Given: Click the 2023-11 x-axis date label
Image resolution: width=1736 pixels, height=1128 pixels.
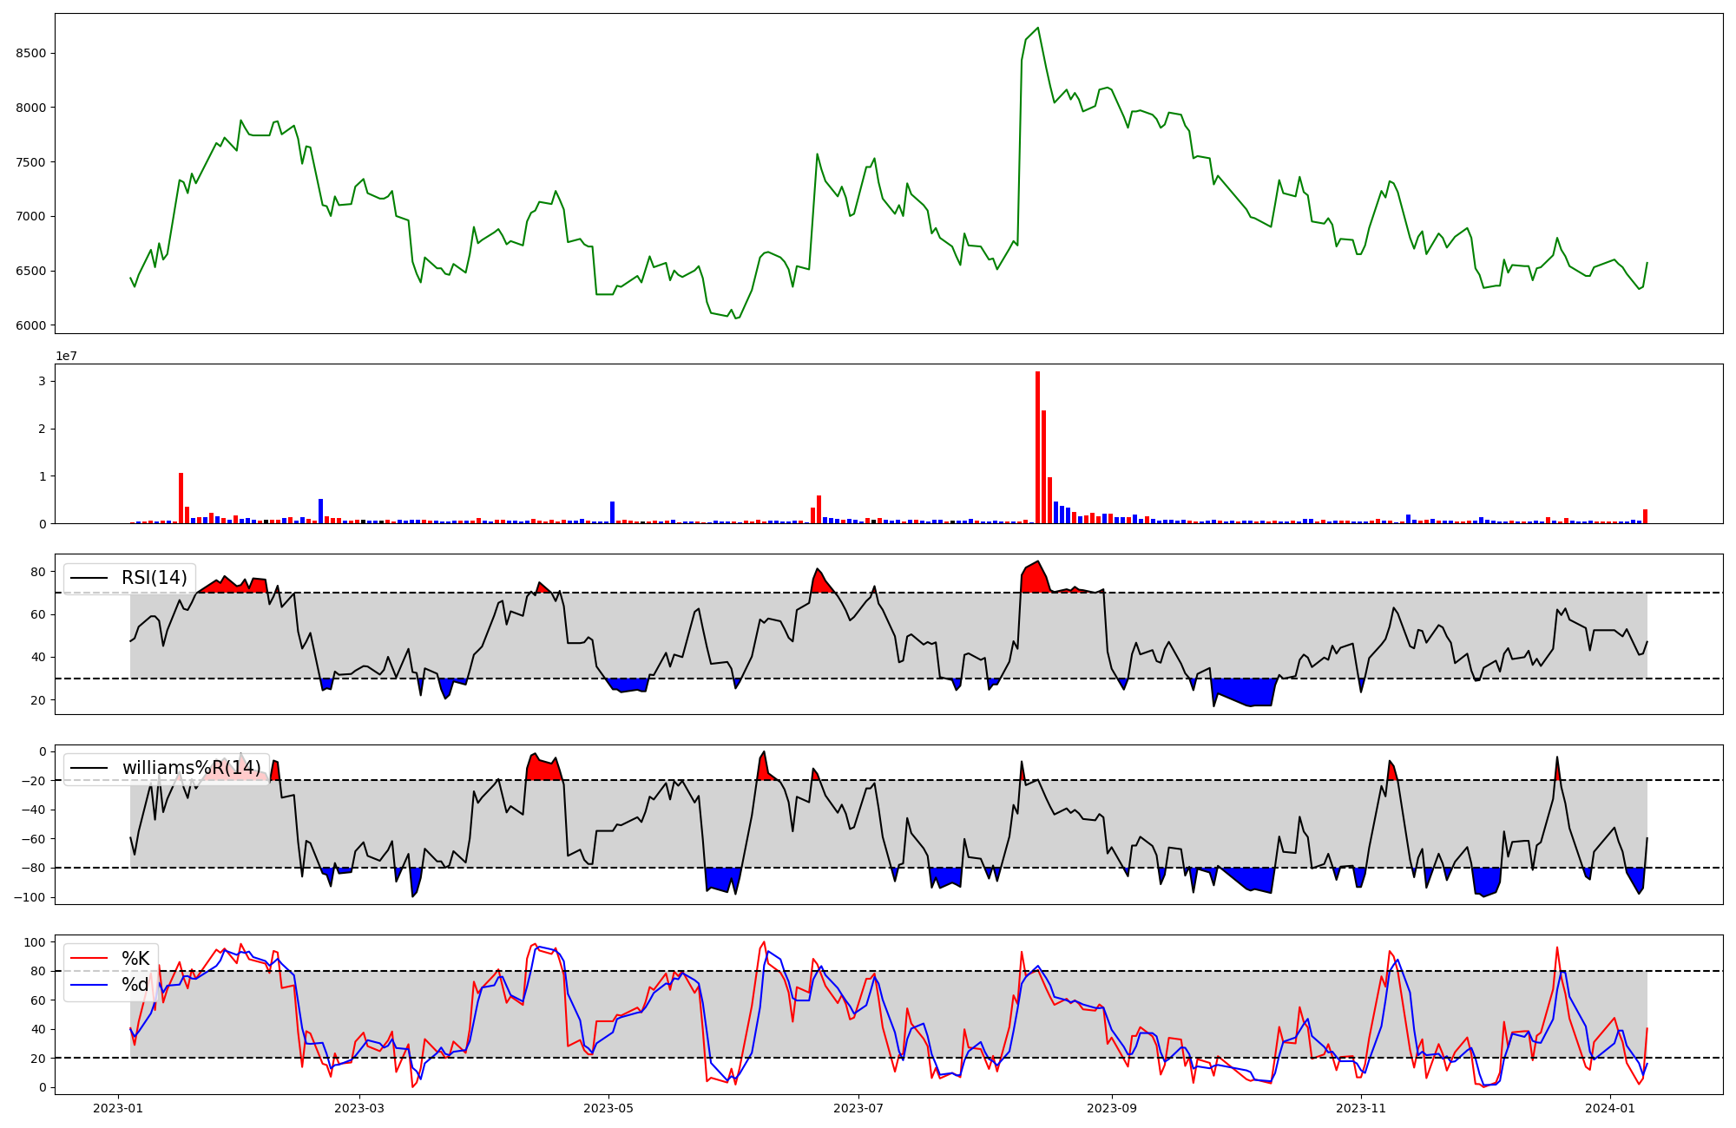Looking at the screenshot, I should 1361,1108.
